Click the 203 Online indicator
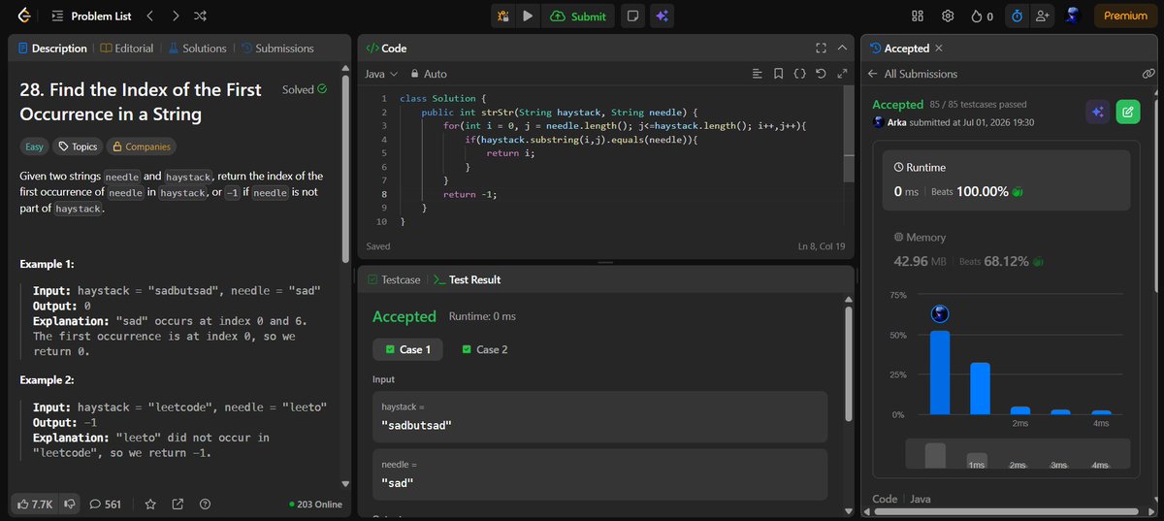The image size is (1164, 521). [x=316, y=505]
